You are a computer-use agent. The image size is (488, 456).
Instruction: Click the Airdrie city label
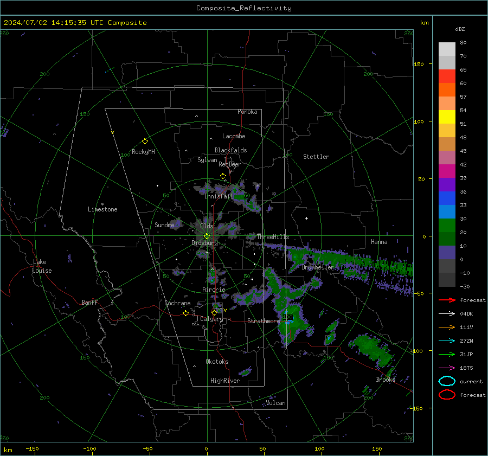pyautogui.click(x=214, y=290)
